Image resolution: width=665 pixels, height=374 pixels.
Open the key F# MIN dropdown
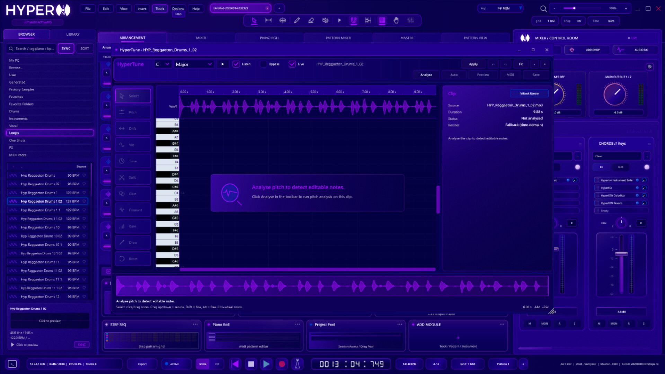click(x=501, y=8)
